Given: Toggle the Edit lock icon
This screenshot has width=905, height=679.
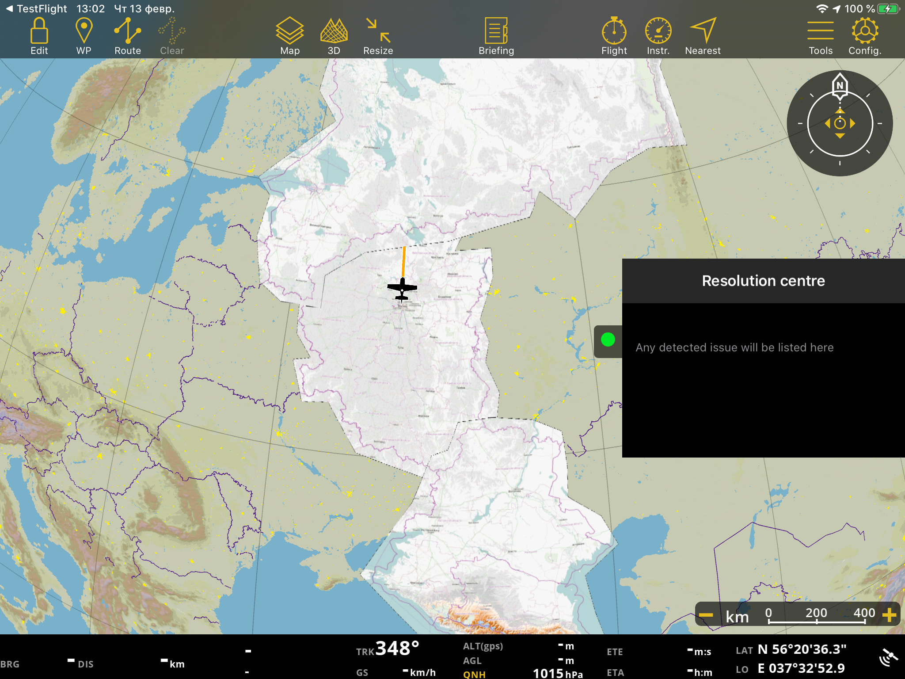Looking at the screenshot, I should tap(39, 36).
